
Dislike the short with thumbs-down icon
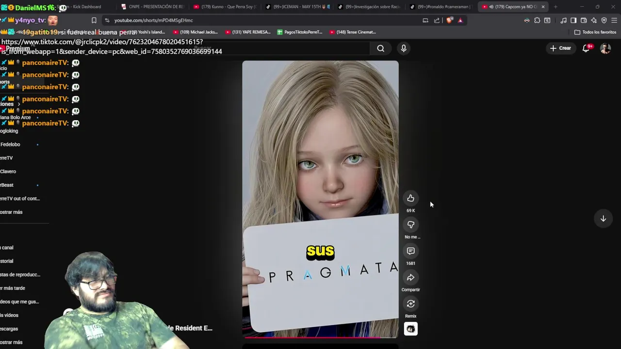410,224
